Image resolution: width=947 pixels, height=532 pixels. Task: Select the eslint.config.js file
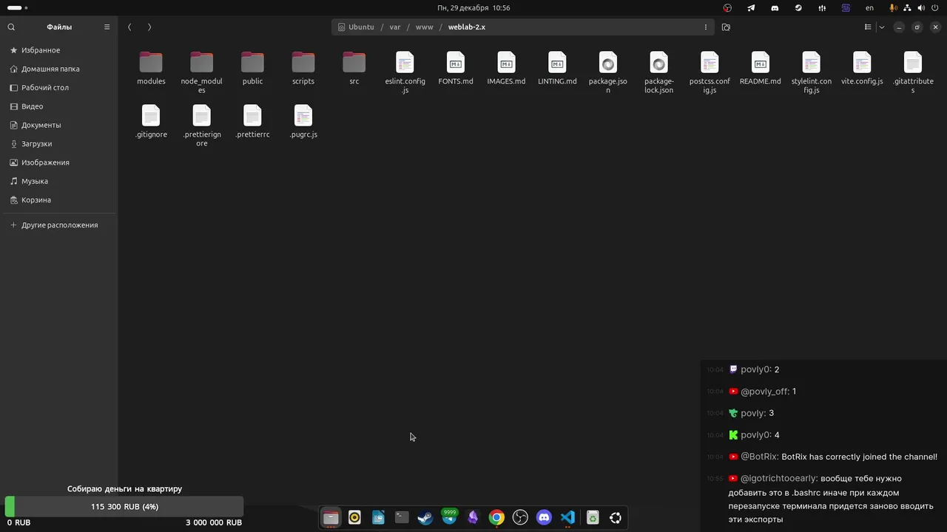click(405, 72)
